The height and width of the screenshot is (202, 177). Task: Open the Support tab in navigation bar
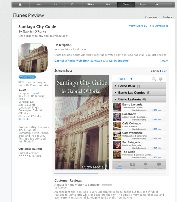[144, 5]
